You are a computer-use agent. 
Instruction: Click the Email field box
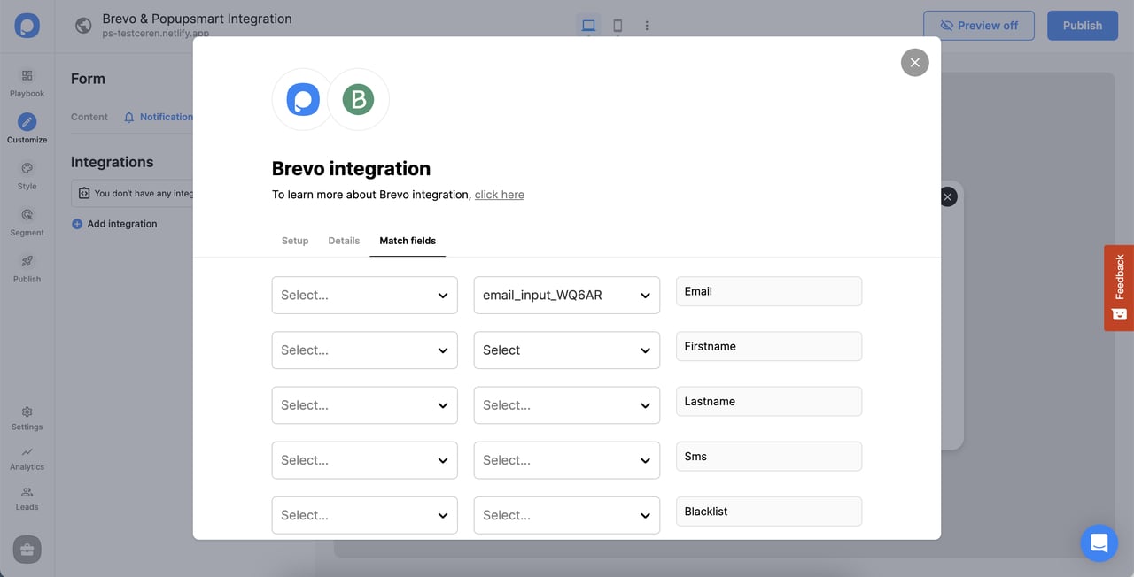(769, 291)
